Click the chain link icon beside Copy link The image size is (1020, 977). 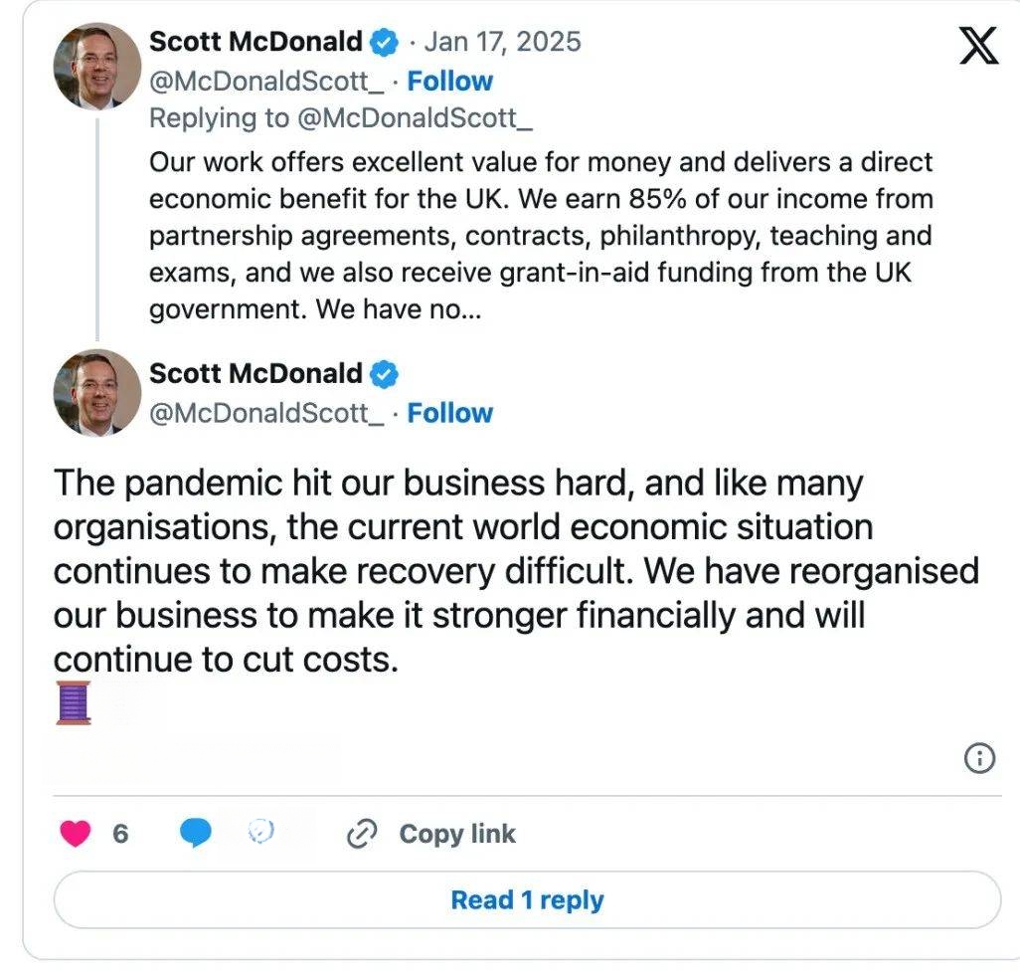(x=362, y=834)
